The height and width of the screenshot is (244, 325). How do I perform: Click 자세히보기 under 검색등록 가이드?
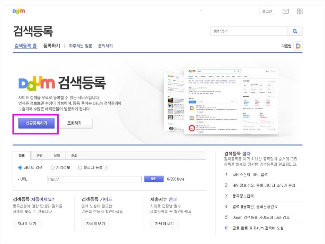tap(96, 223)
